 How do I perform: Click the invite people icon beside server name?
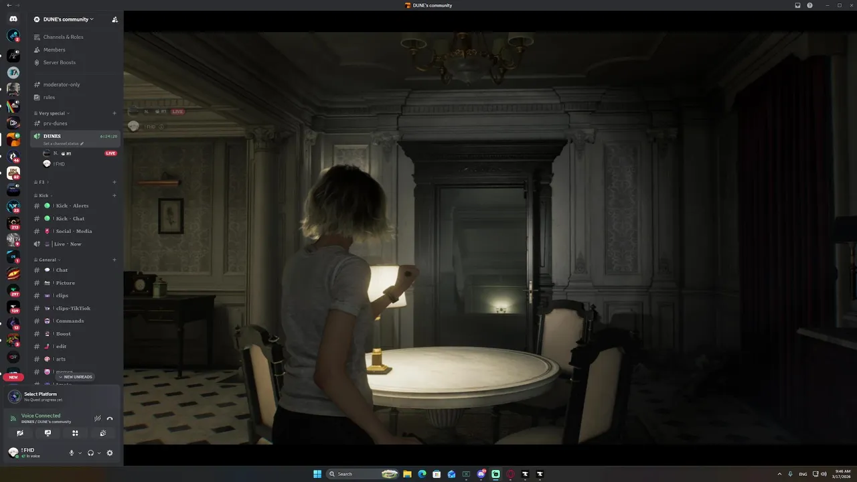click(x=114, y=19)
